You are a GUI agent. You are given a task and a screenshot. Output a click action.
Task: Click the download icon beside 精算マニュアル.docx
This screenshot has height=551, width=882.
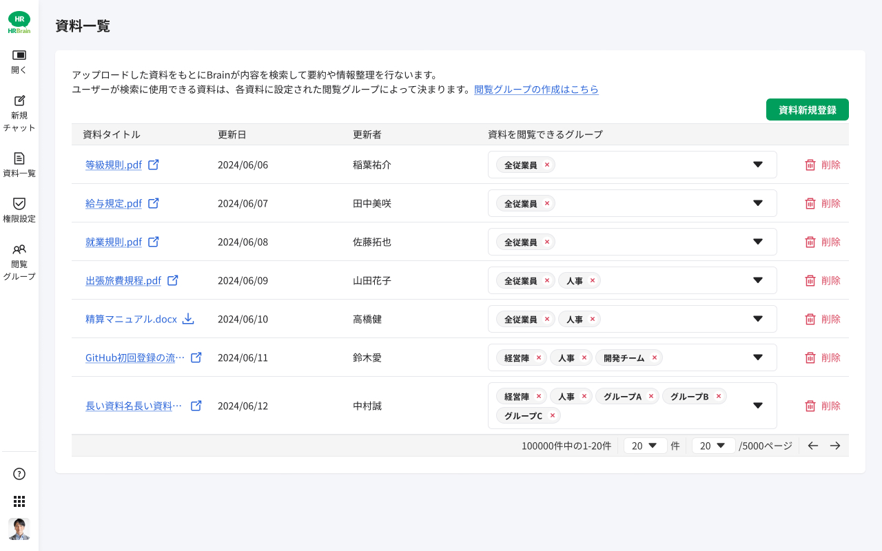pyautogui.click(x=188, y=319)
